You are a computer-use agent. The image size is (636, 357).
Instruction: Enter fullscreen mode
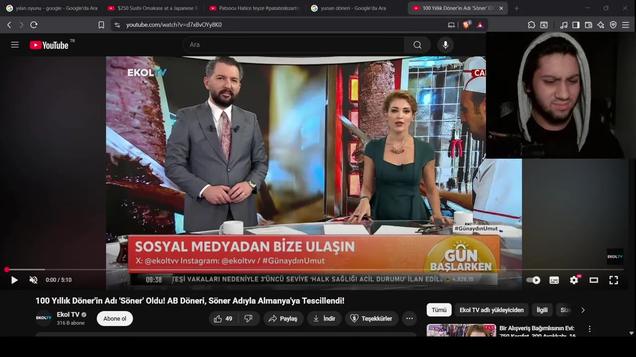pos(614,280)
